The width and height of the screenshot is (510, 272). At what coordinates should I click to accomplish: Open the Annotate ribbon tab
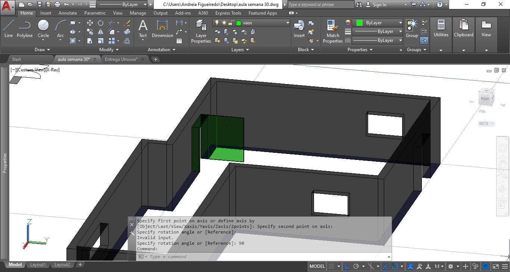(68, 13)
